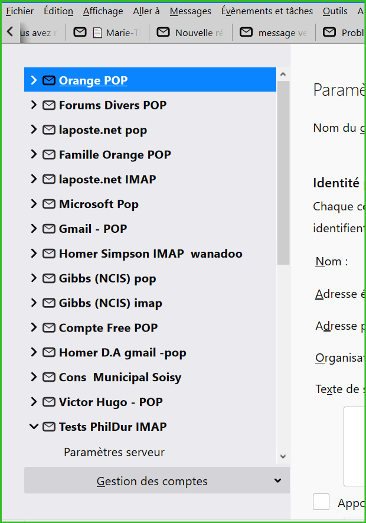Collapse the Tests PhilDur IMAP account
The height and width of the screenshot is (523, 366).
coord(34,426)
